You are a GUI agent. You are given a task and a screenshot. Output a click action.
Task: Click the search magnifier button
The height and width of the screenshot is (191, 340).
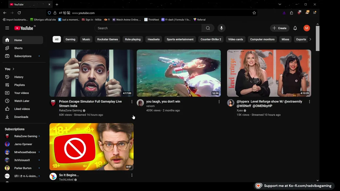(208, 28)
